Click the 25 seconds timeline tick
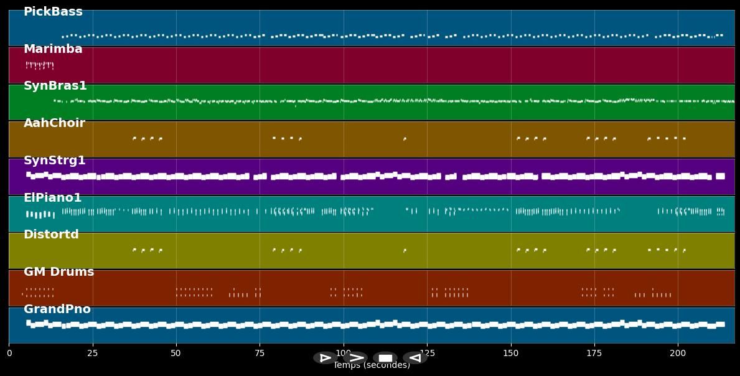 pos(93,354)
